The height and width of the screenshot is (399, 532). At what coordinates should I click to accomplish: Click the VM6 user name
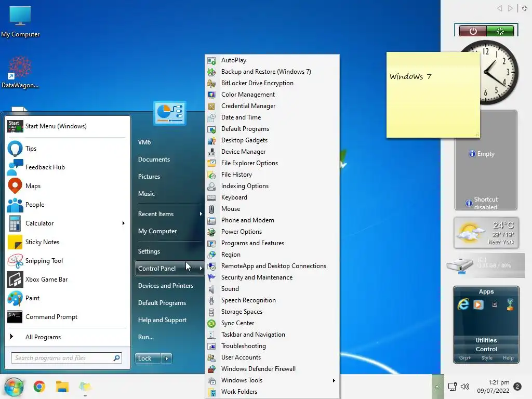(144, 142)
